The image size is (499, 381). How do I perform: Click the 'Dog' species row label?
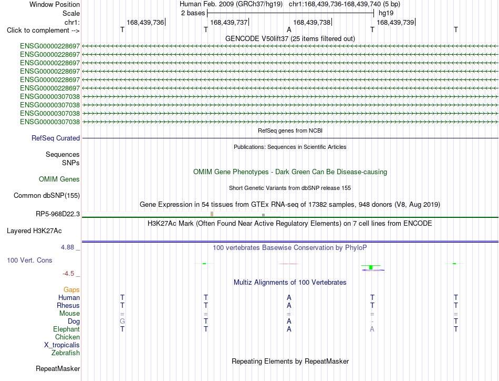click(74, 322)
